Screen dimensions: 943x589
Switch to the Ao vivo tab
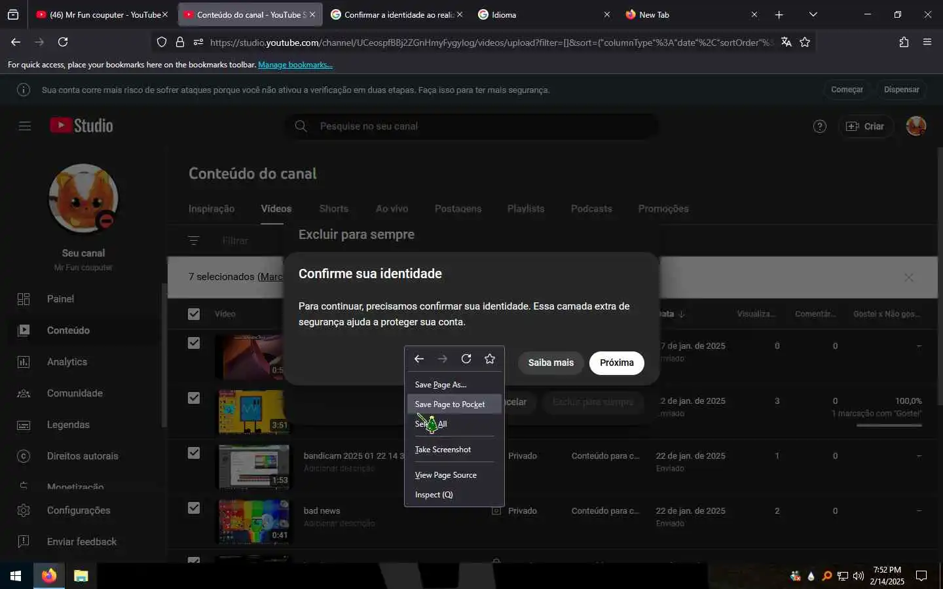[x=392, y=209]
